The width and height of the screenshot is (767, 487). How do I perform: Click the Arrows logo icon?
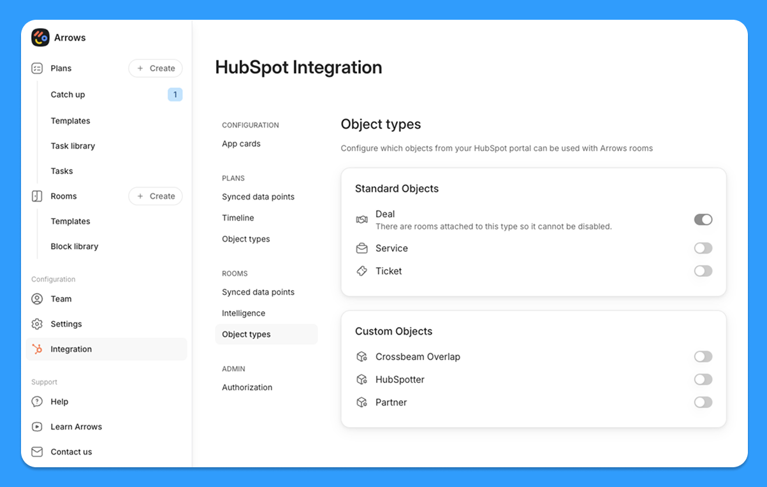(40, 38)
